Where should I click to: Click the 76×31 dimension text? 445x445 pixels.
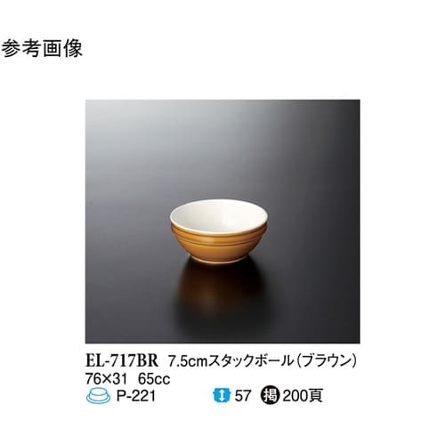point(106,379)
